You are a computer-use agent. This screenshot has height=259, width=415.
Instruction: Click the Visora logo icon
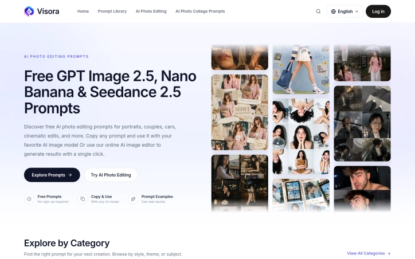(29, 11)
